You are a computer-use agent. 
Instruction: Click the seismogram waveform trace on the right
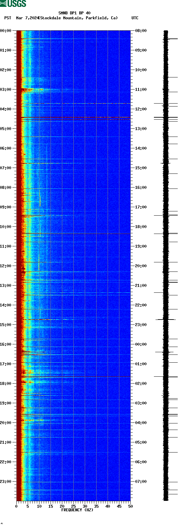coord(166,266)
